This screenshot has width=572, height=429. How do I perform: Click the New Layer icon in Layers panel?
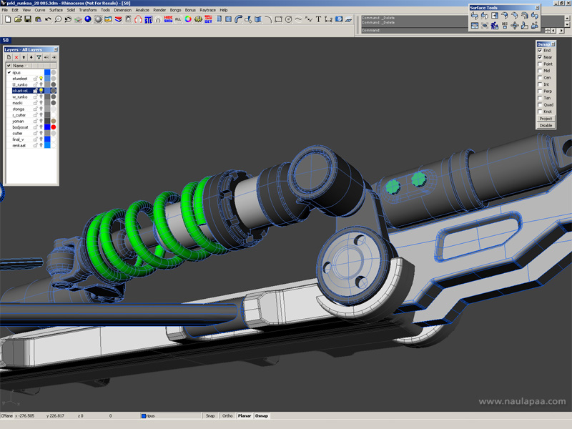point(9,57)
